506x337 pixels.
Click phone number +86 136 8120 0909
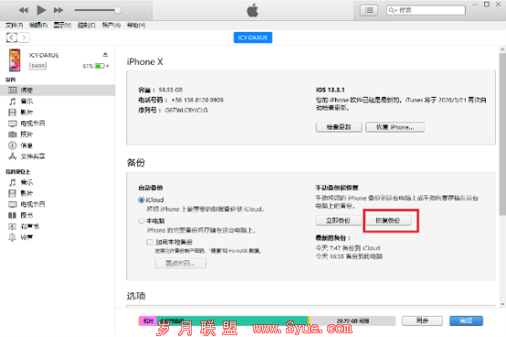pyautogui.click(x=197, y=100)
